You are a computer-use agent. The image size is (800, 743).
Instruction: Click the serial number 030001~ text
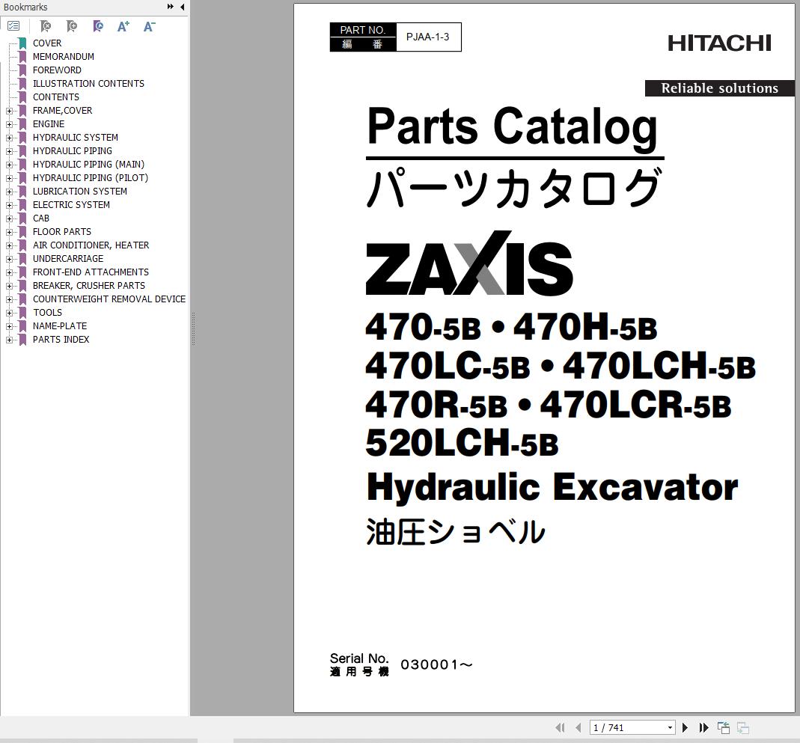[437, 664]
